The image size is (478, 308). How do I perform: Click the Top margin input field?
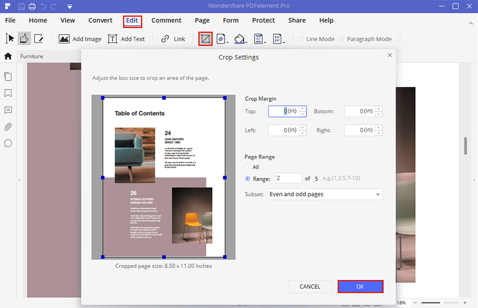[284, 111]
